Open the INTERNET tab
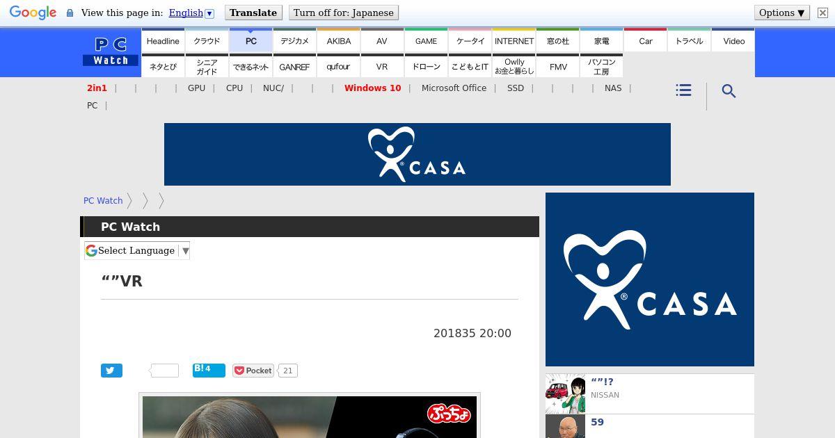The image size is (835, 438). click(514, 41)
